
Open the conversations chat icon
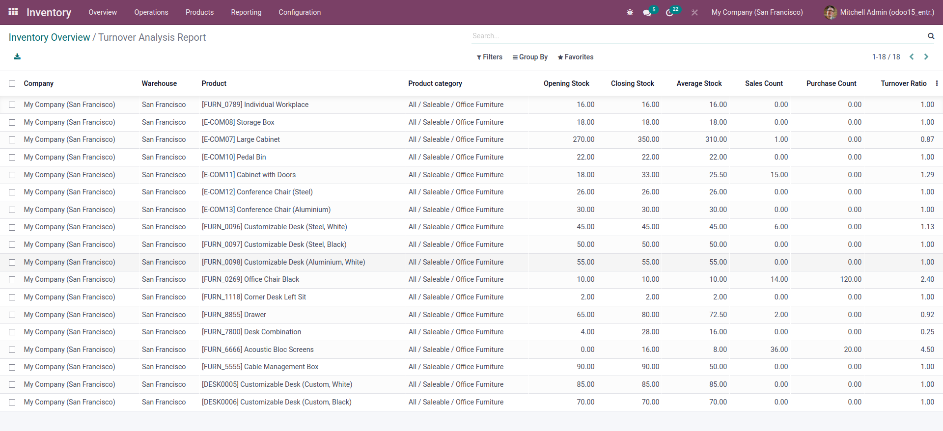647,13
